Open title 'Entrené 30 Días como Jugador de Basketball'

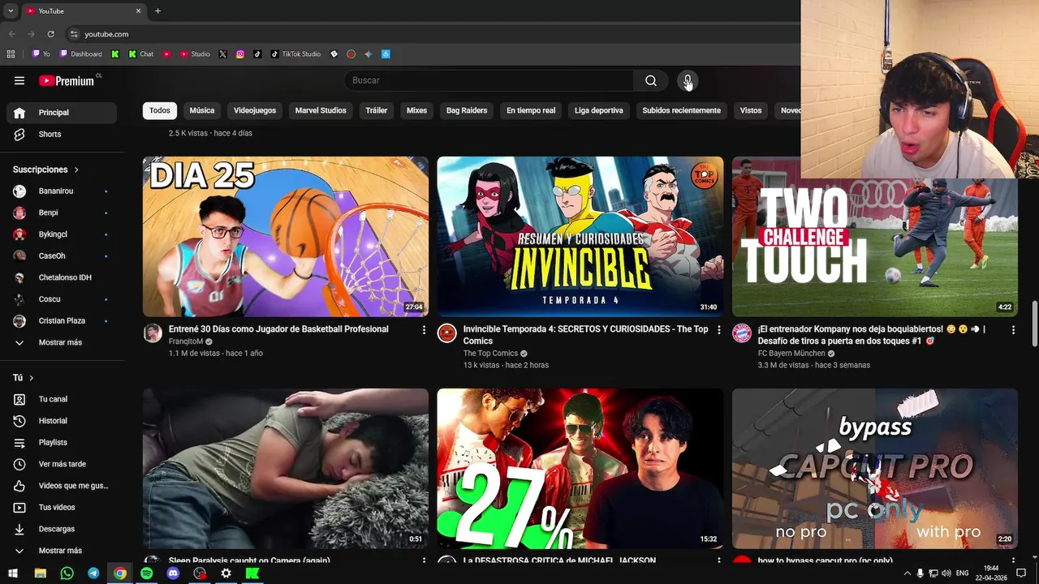pyautogui.click(x=278, y=329)
